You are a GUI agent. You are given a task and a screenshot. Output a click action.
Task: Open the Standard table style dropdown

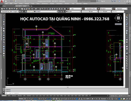[106, 9]
